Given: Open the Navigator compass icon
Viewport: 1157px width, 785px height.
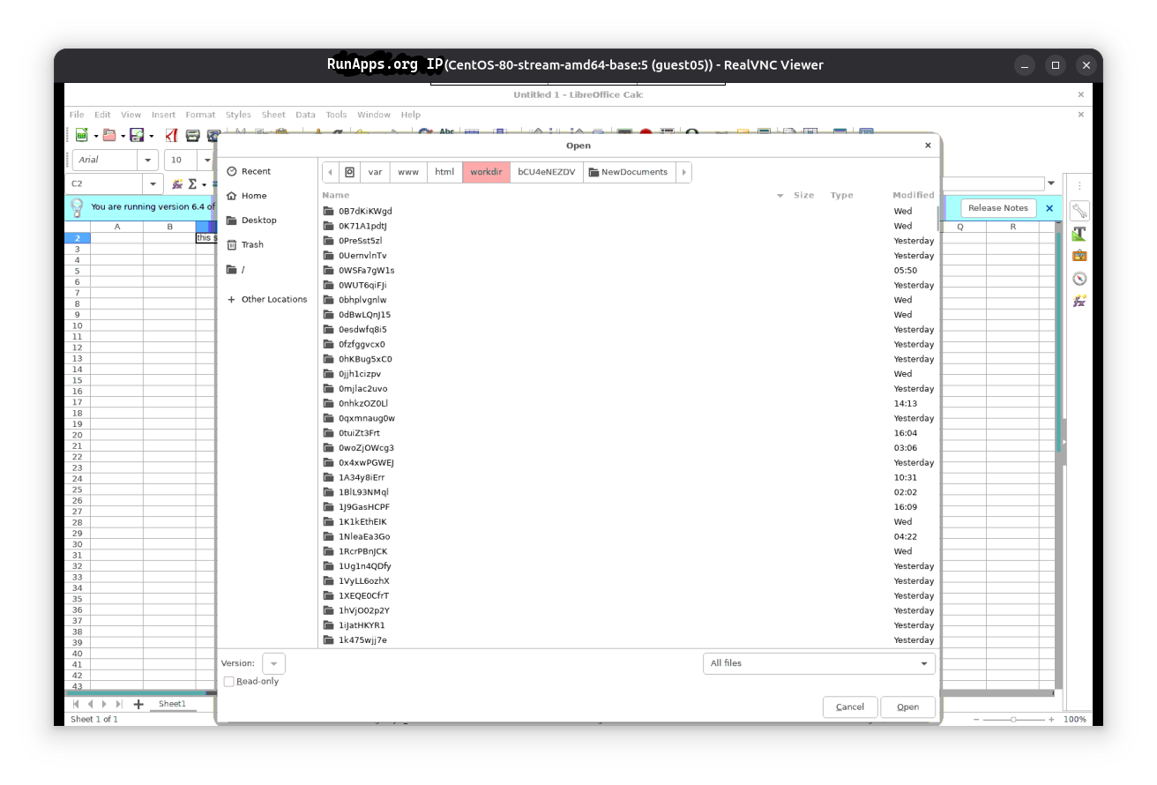Looking at the screenshot, I should tap(1079, 279).
